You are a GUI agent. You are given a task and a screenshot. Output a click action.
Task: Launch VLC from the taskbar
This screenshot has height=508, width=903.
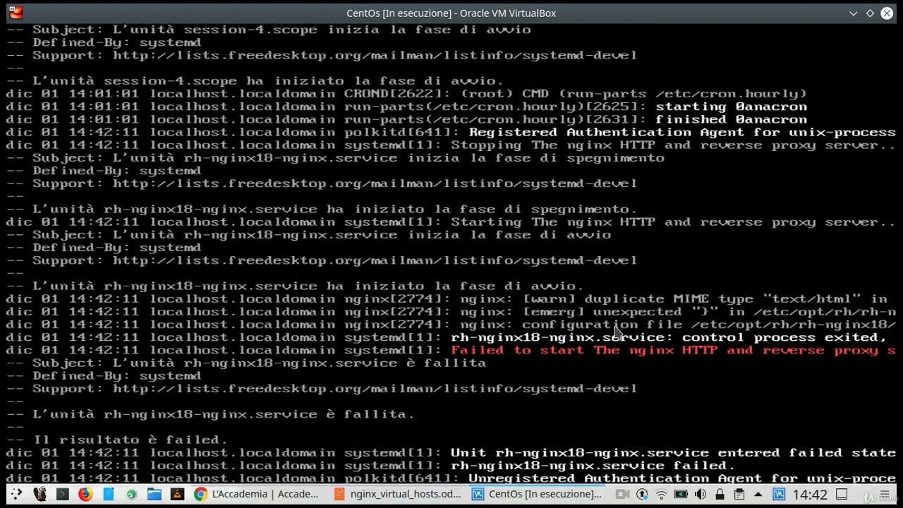177,494
